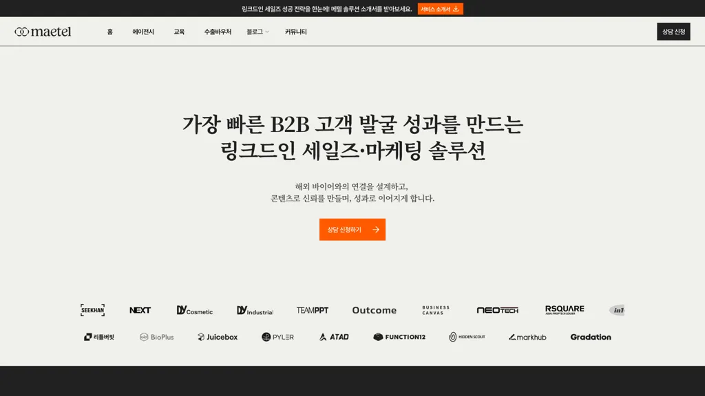This screenshot has width=705, height=396.
Task: Expand the 블로그 dropdown menu
Action: [257, 32]
